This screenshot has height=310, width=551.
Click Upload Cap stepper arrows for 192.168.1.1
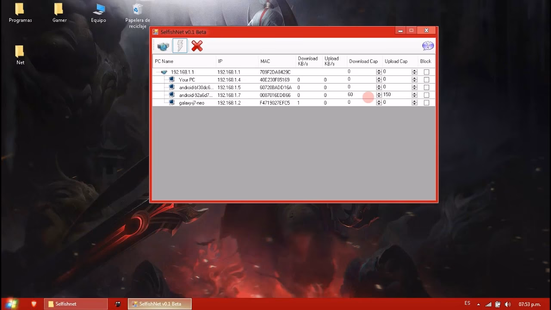click(x=415, y=72)
